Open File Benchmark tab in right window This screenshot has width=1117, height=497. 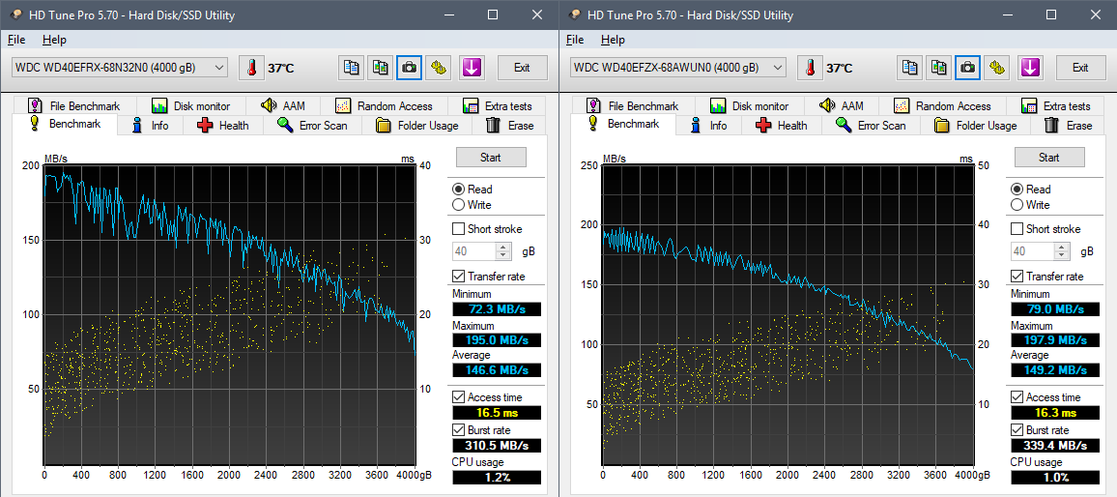point(633,105)
